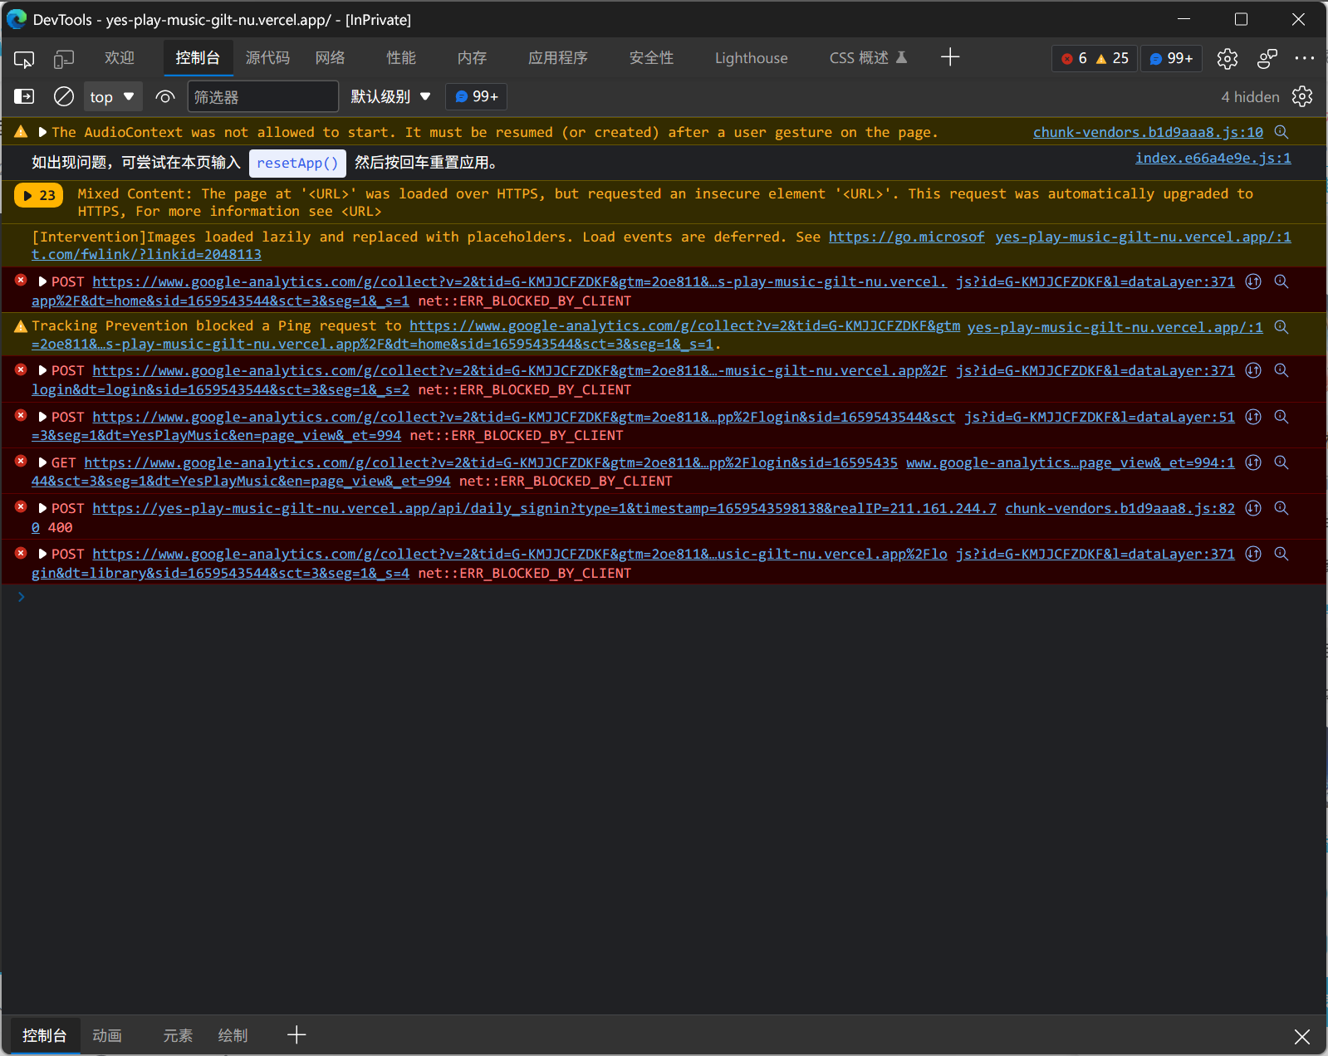This screenshot has width=1328, height=1056.
Task: Close the bottom drawer with X
Action: [x=1301, y=1036]
